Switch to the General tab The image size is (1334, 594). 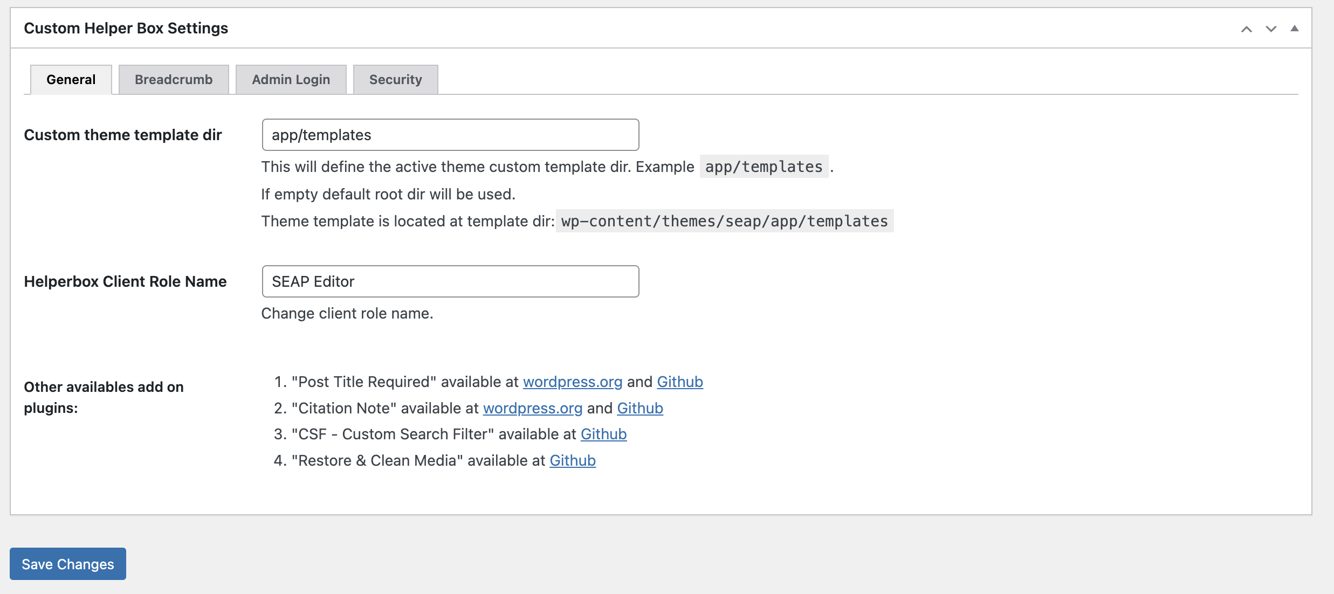click(71, 80)
